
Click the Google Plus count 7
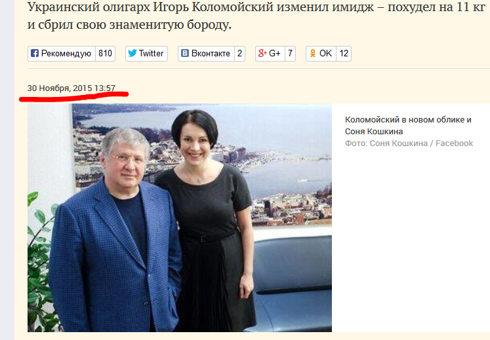(x=291, y=53)
